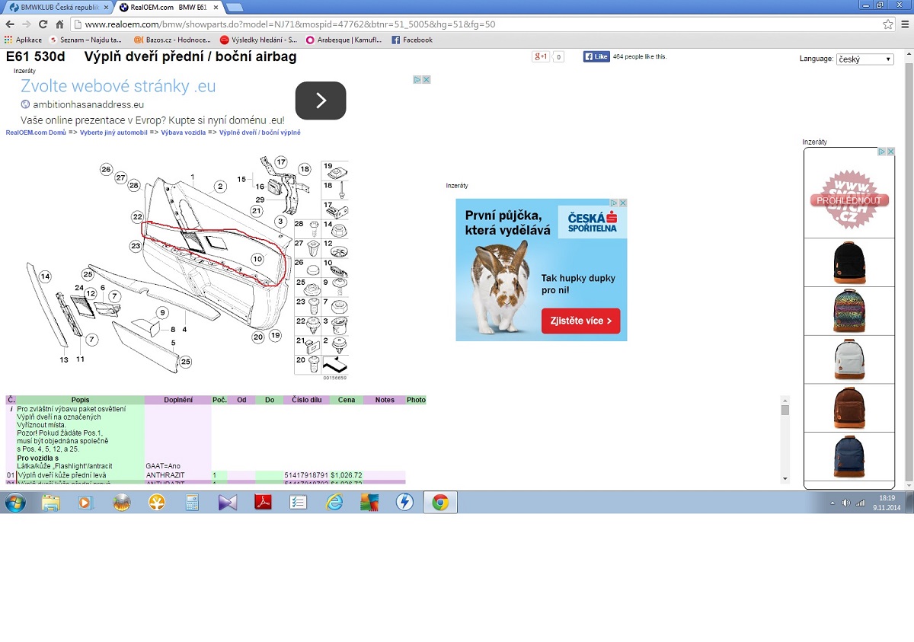The height and width of the screenshot is (642, 914).
Task: Follow the 'Vyberte jiný automobil' breadcrumb link
Action: click(x=113, y=133)
